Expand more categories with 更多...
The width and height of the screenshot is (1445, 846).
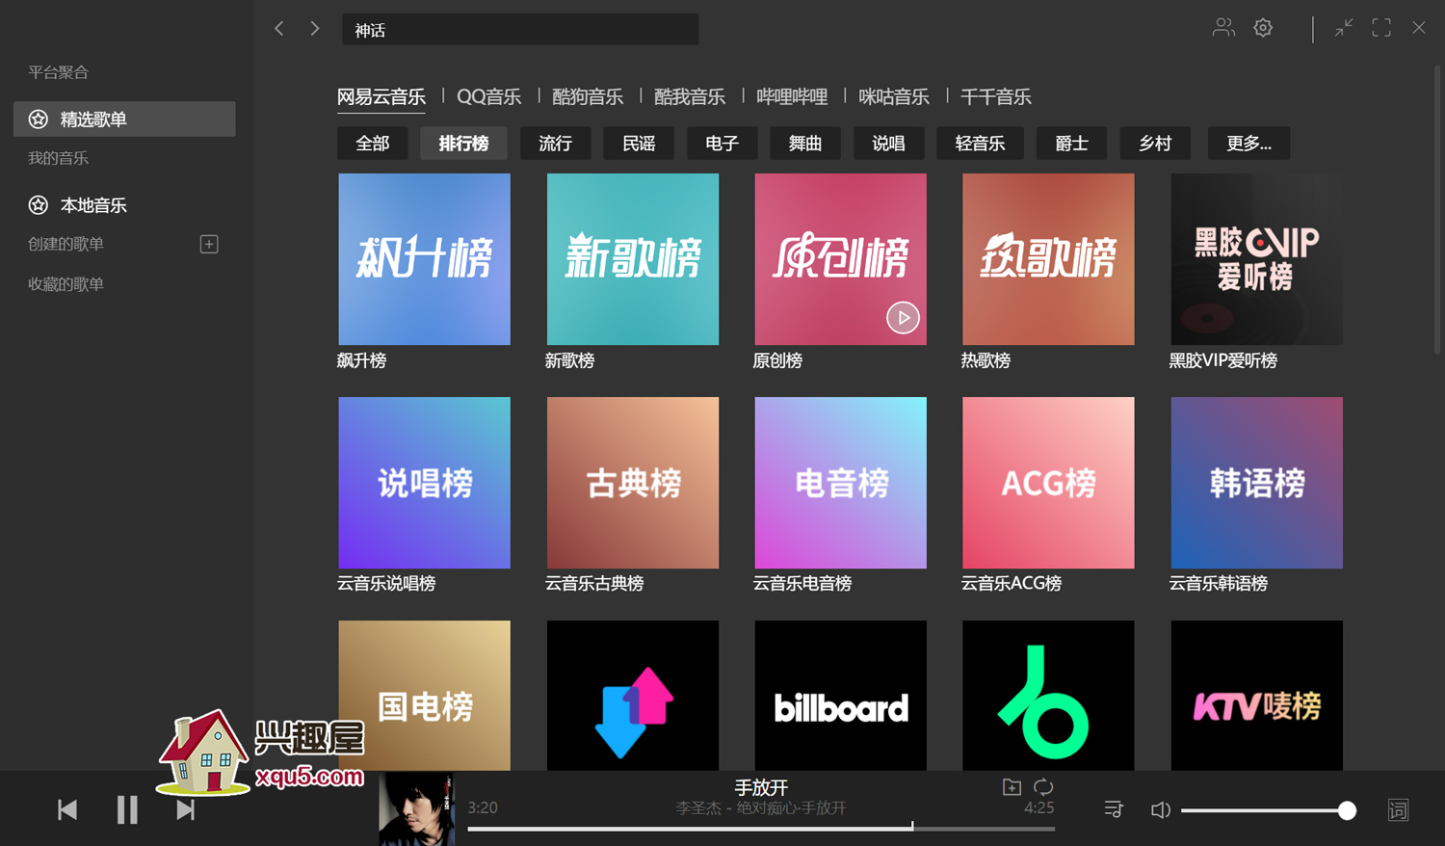1248,144
